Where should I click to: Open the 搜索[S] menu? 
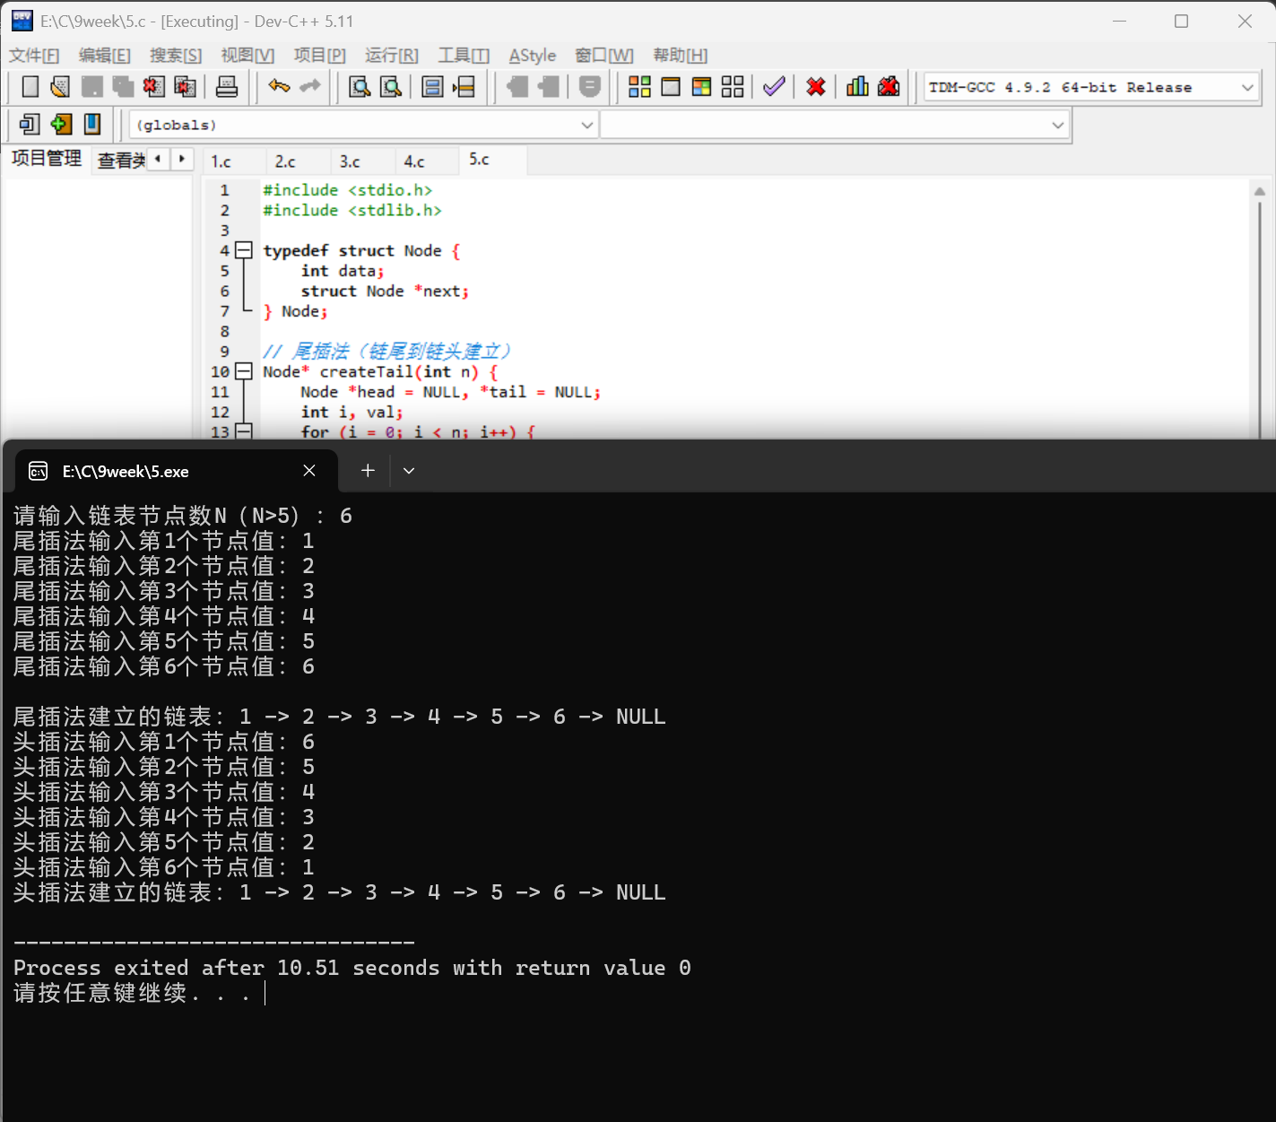coord(176,56)
